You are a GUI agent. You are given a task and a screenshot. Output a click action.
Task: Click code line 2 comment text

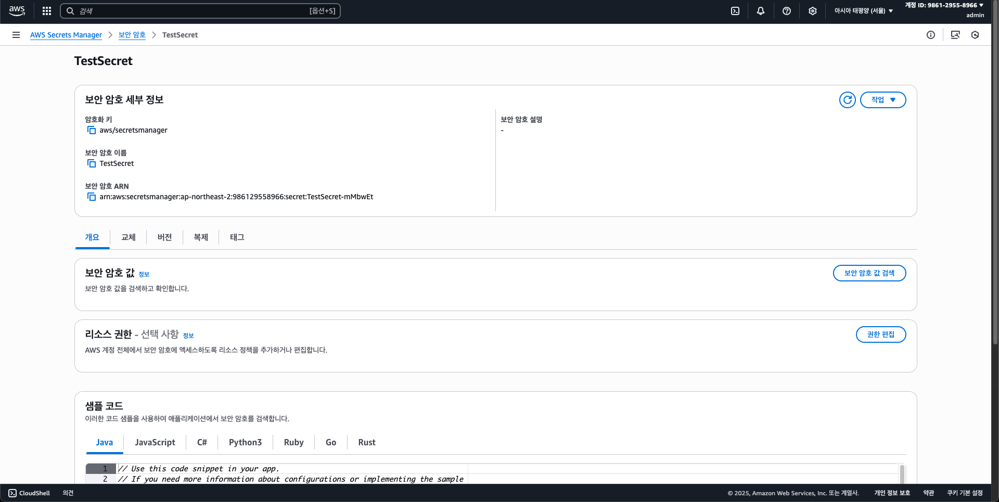291,479
